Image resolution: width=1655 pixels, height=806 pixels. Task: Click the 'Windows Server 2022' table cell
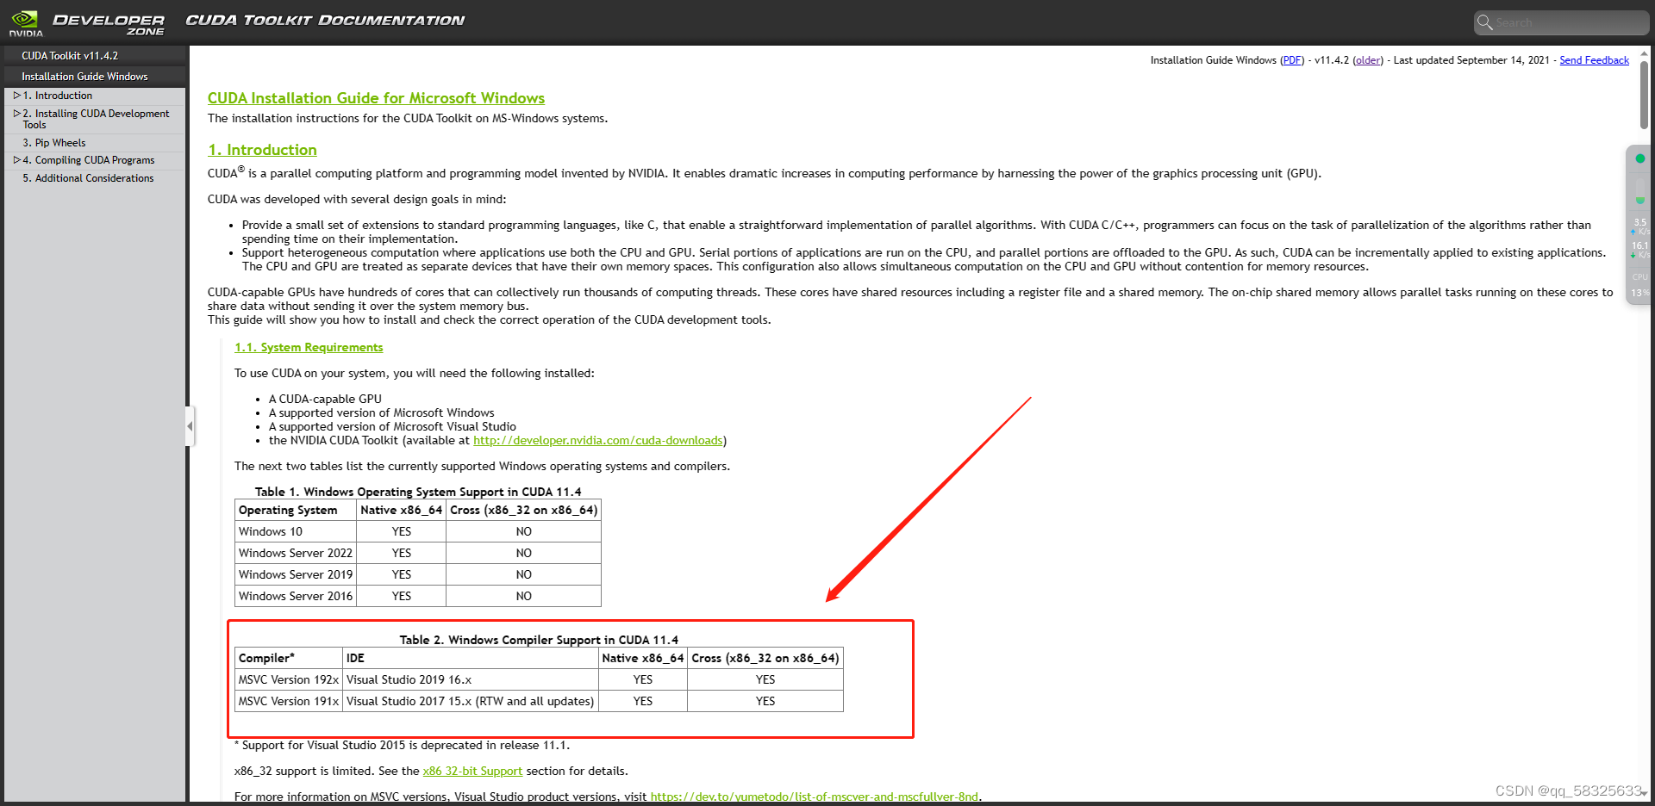pos(296,553)
